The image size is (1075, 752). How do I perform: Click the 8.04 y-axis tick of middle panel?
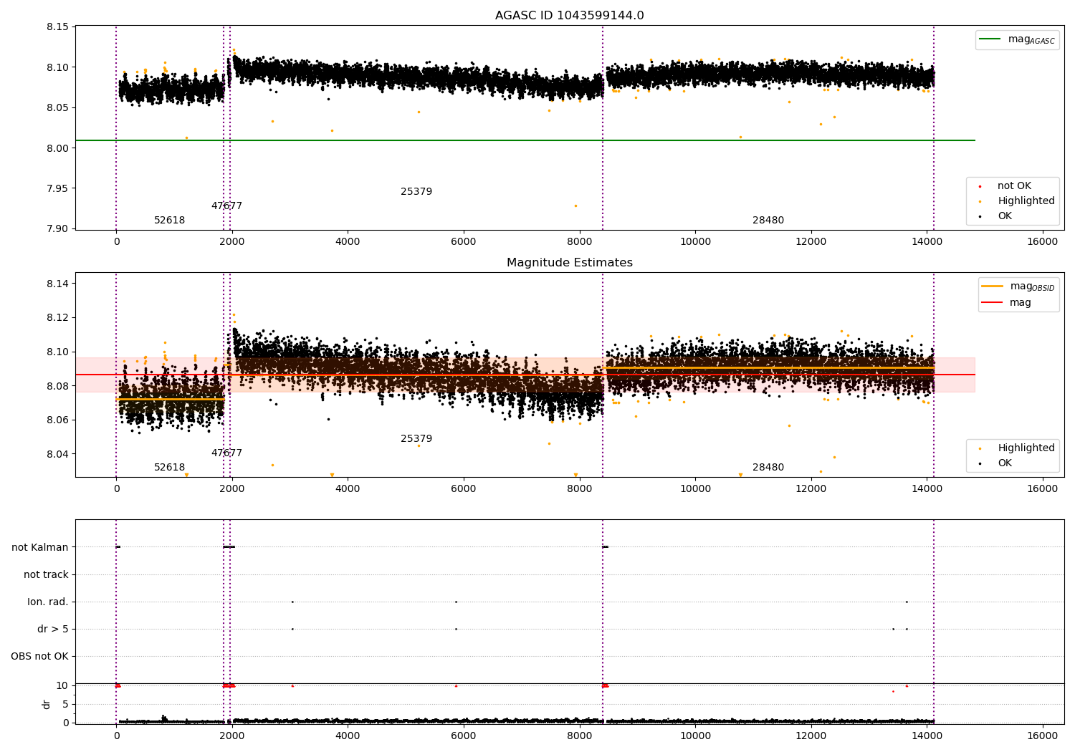[57, 454]
